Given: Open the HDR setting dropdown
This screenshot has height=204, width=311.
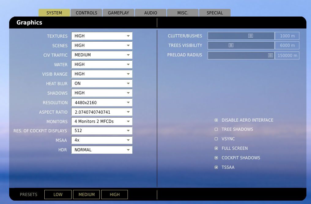Looking at the screenshot, I should [x=102, y=150].
